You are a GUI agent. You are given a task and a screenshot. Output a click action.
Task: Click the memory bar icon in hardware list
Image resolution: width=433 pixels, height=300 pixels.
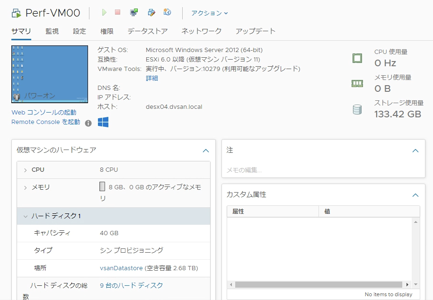point(102,186)
